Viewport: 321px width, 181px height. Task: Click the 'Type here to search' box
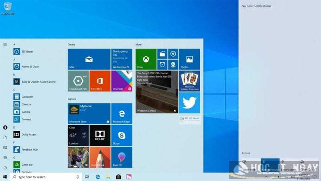pyautogui.click(x=46, y=177)
